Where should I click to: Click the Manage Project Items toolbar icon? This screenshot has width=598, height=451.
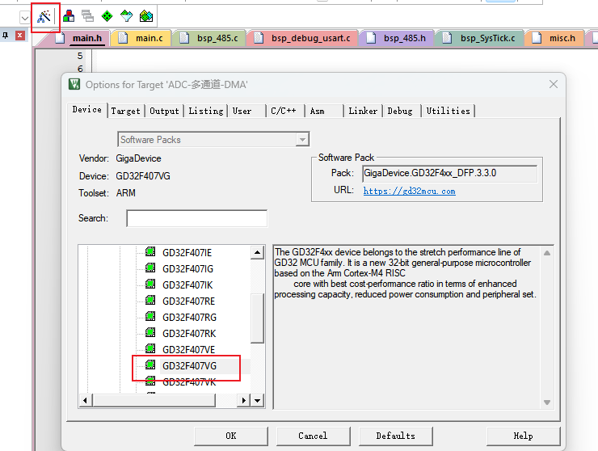[69, 16]
